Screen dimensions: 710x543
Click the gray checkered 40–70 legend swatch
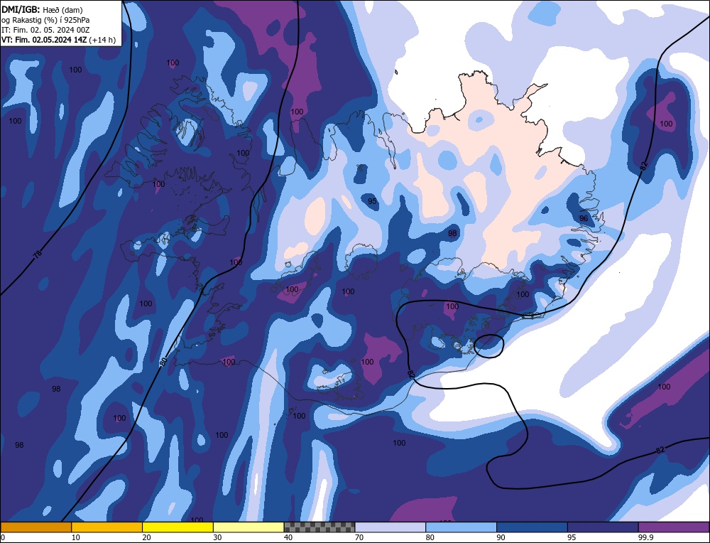click(319, 527)
